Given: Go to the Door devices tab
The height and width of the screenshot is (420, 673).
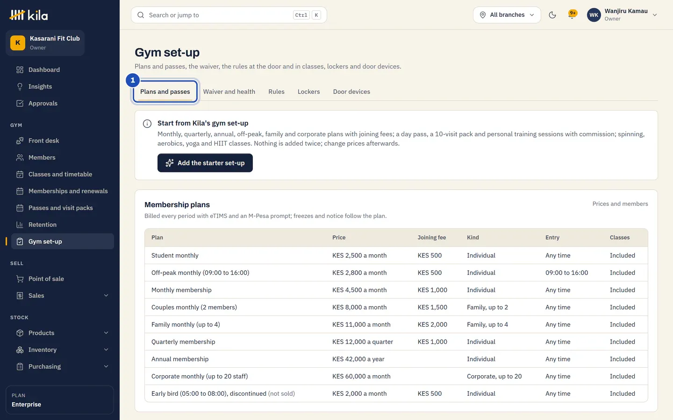Looking at the screenshot, I should point(351,91).
